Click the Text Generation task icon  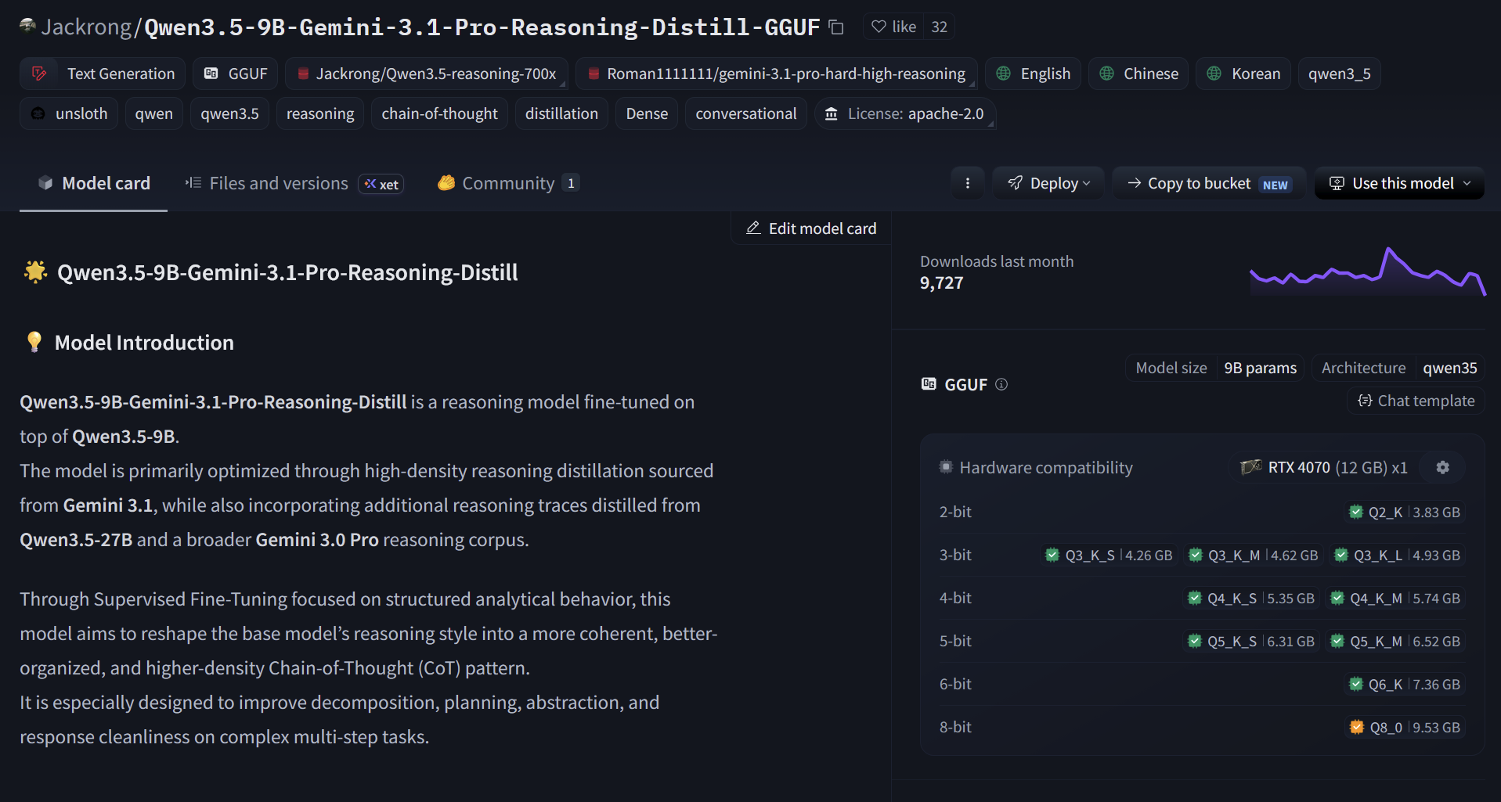(x=38, y=74)
